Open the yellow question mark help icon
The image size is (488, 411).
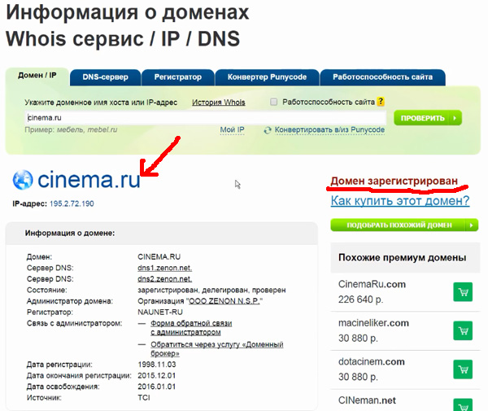(381, 102)
